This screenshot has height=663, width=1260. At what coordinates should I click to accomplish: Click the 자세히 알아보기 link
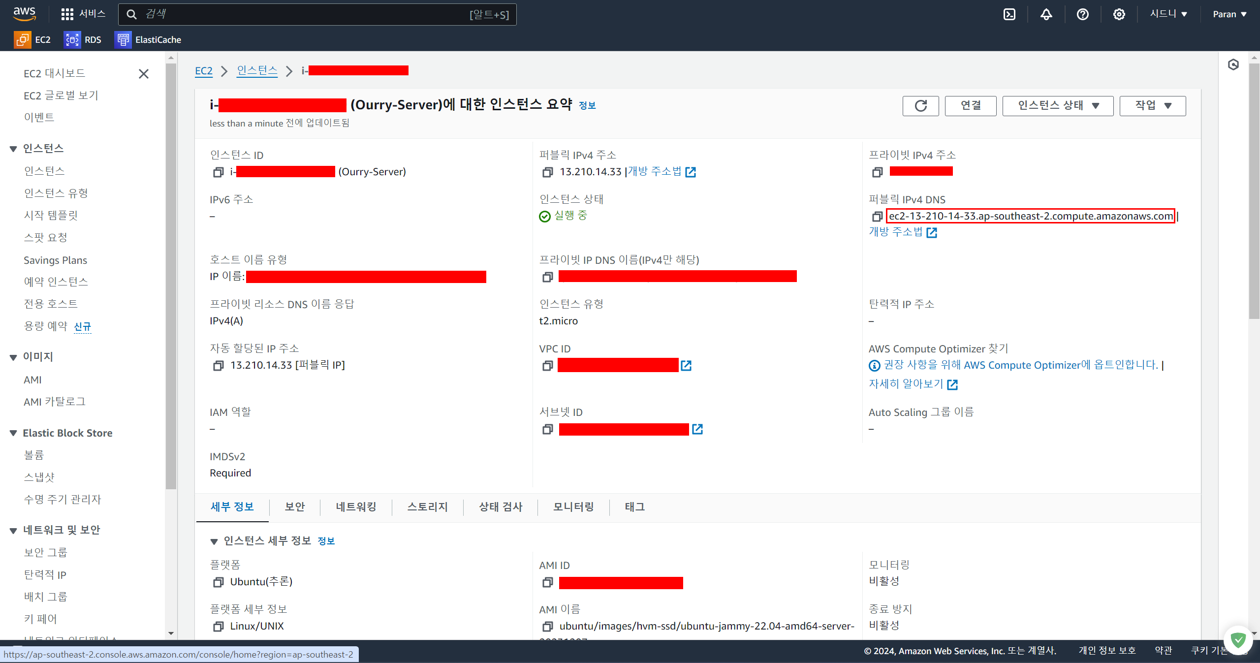(x=913, y=384)
